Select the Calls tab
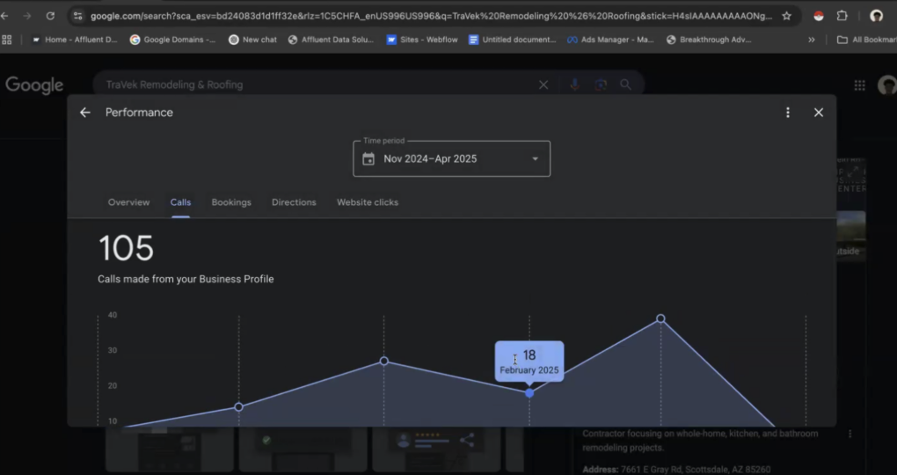897x475 pixels. coord(180,202)
